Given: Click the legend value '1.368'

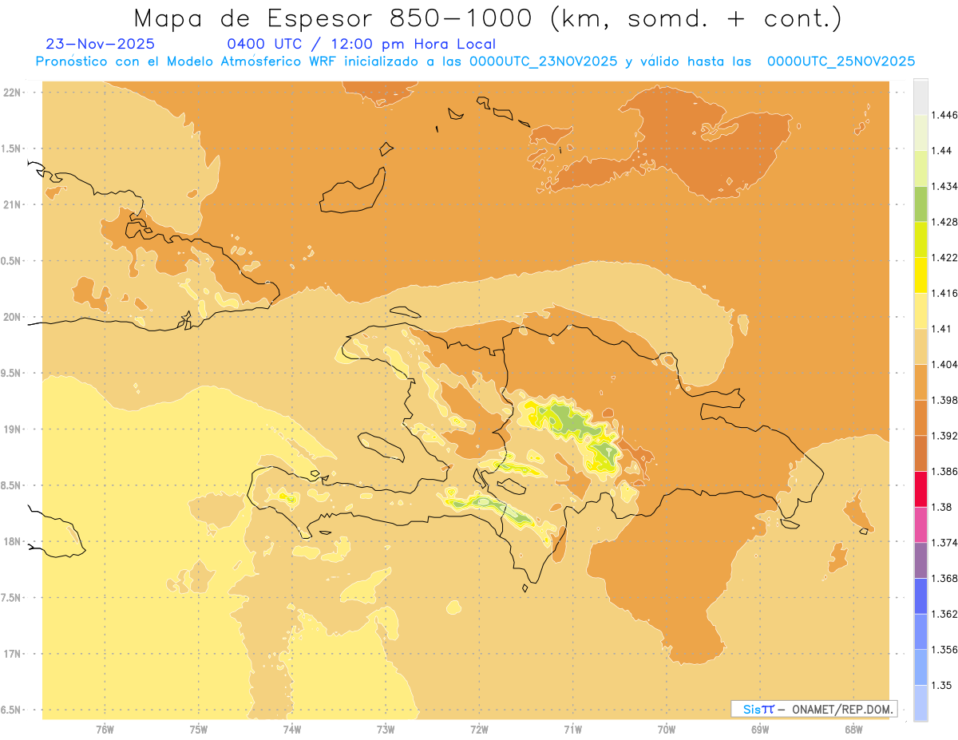Looking at the screenshot, I should point(944,578).
